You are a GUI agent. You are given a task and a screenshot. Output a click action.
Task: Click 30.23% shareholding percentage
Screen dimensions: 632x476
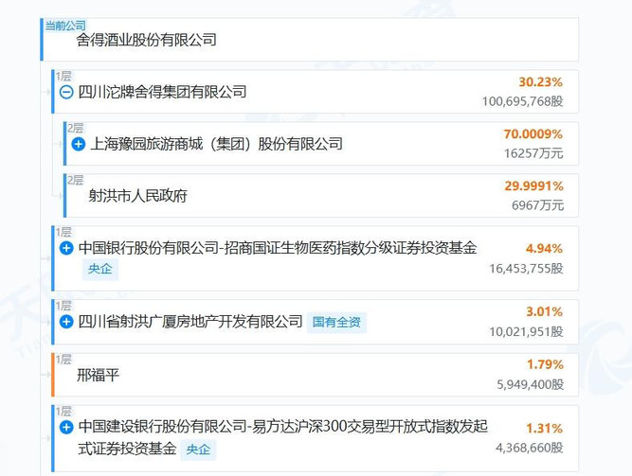click(x=540, y=82)
